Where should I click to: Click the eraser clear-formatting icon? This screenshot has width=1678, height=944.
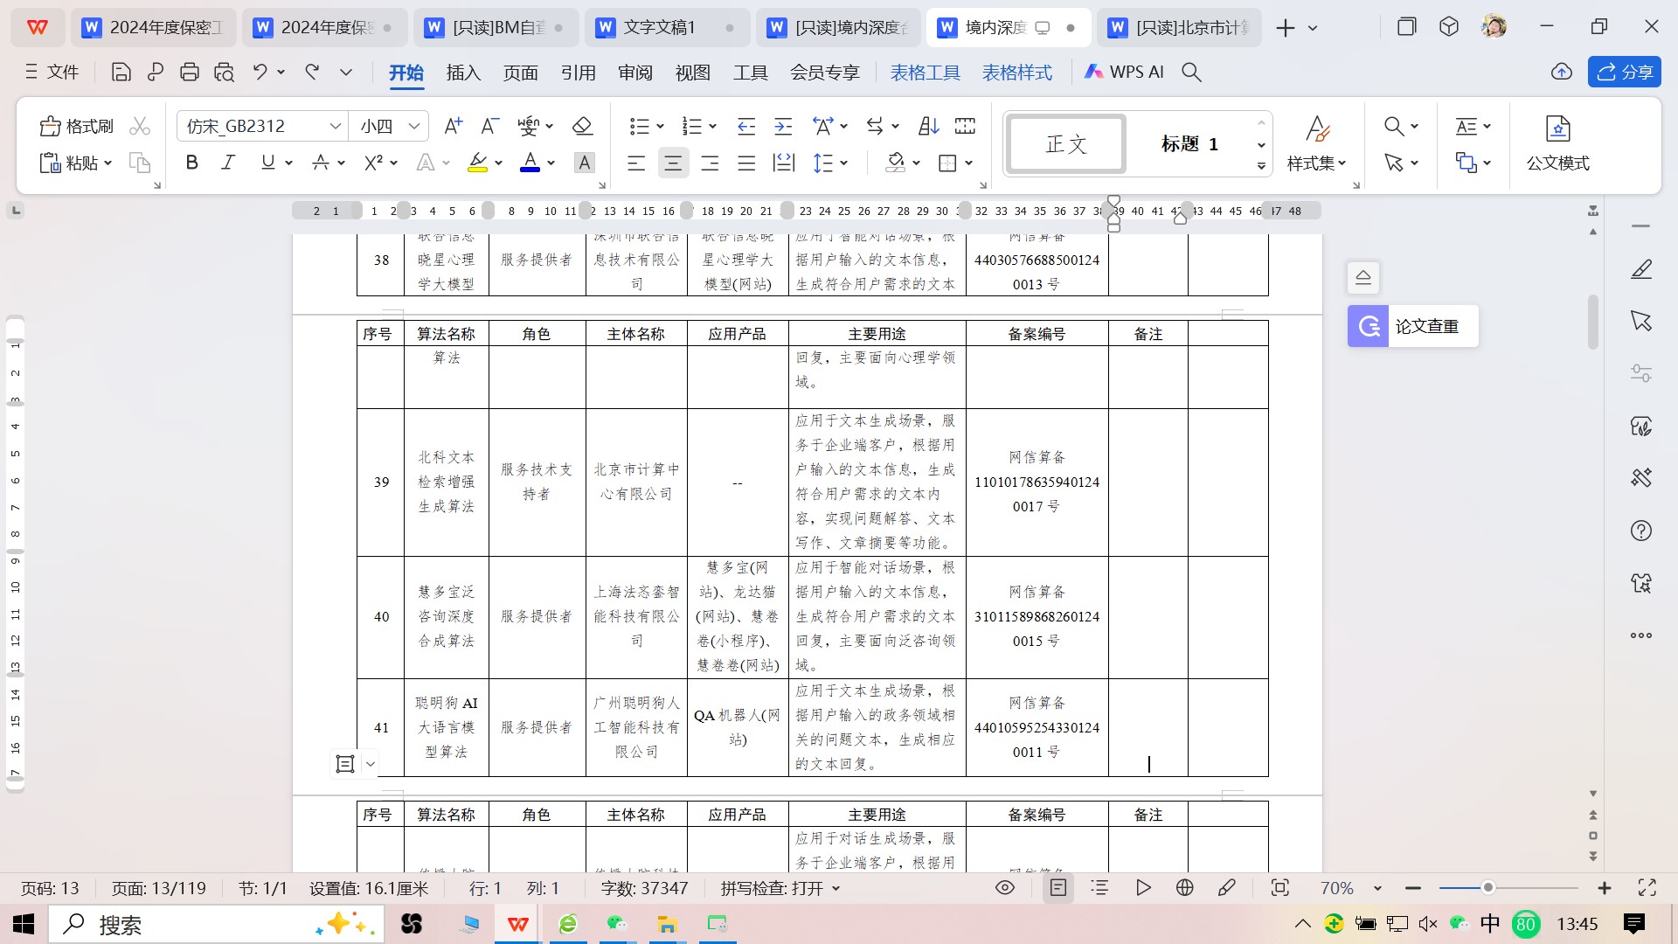click(582, 126)
